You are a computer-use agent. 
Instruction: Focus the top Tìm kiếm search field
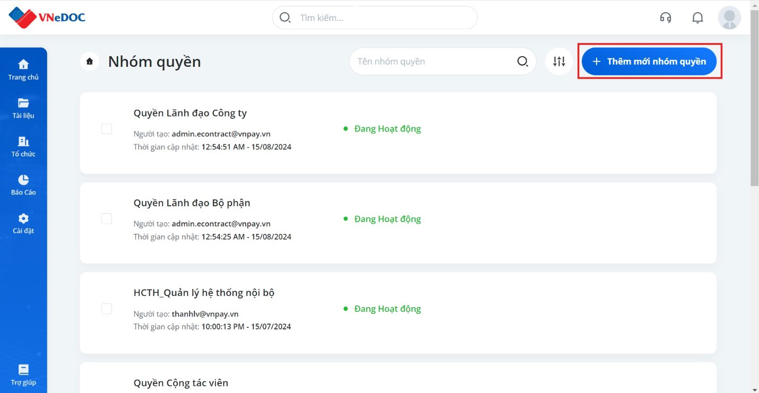click(x=375, y=18)
